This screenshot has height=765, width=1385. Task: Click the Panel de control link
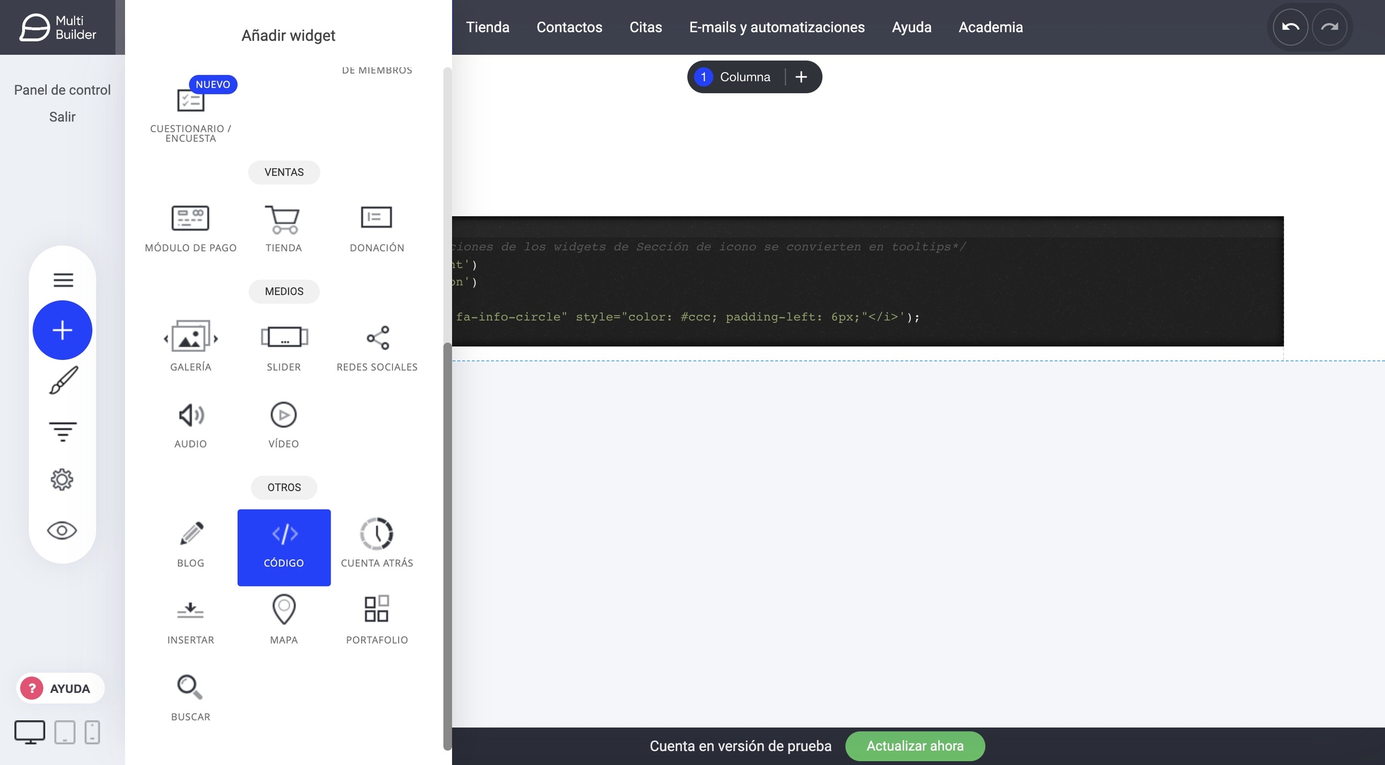click(x=62, y=90)
